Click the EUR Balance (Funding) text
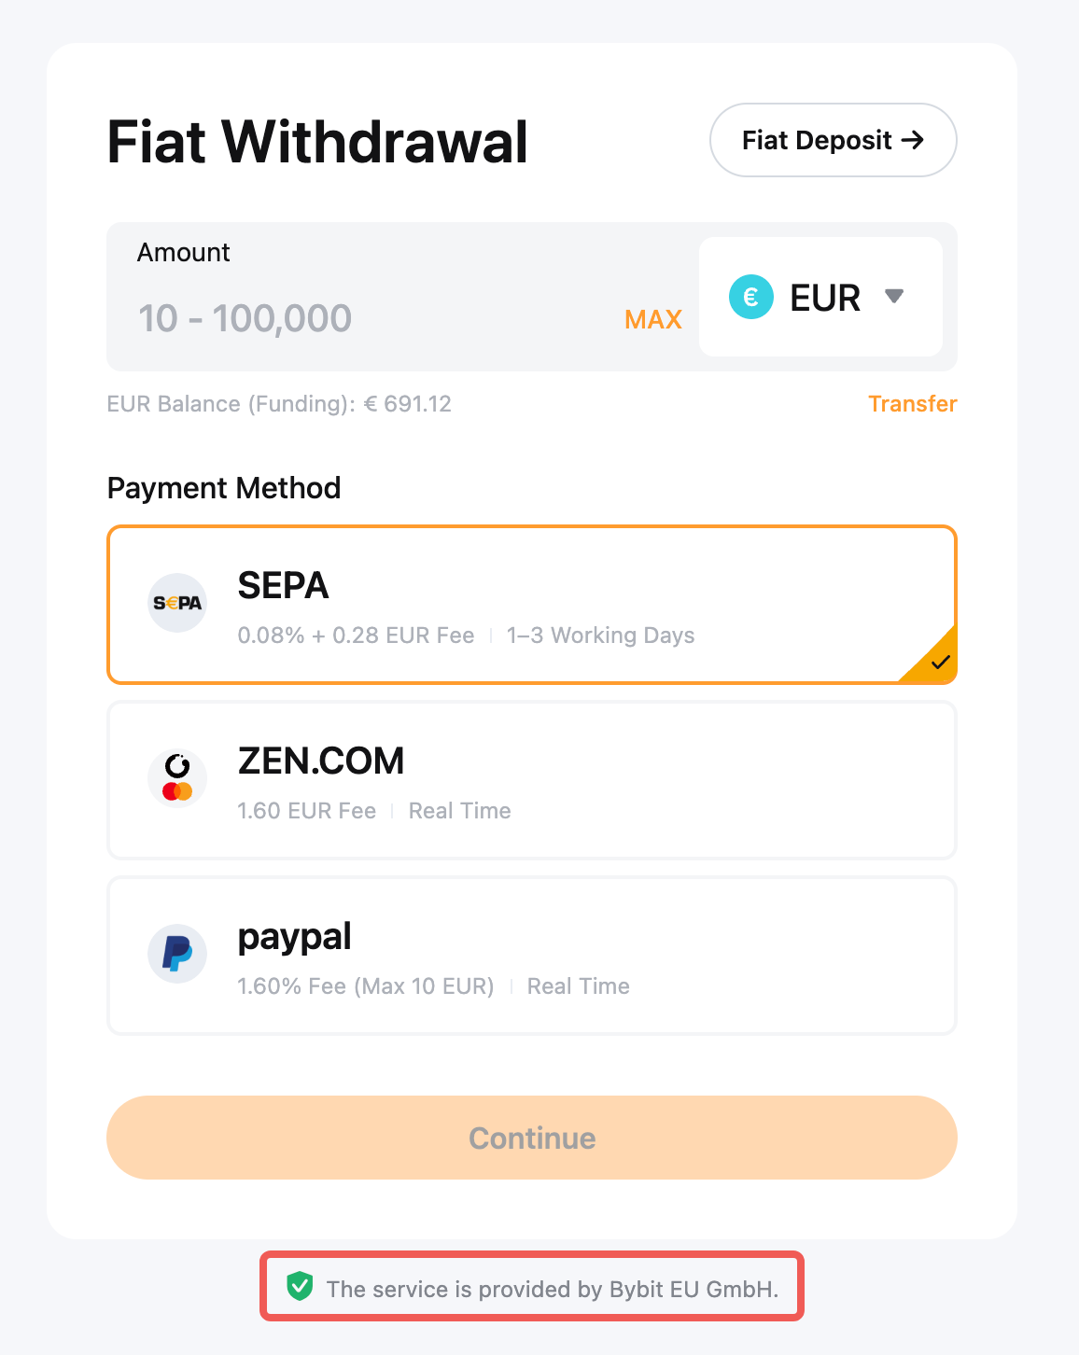Screen dimensions: 1079x1355 pos(279,404)
